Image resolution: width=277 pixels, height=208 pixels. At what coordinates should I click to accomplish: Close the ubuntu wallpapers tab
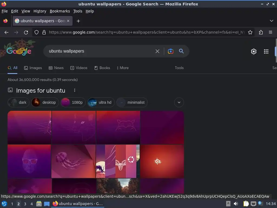coord(68,21)
